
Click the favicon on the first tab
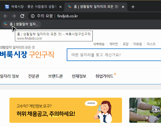(x=7, y=7)
